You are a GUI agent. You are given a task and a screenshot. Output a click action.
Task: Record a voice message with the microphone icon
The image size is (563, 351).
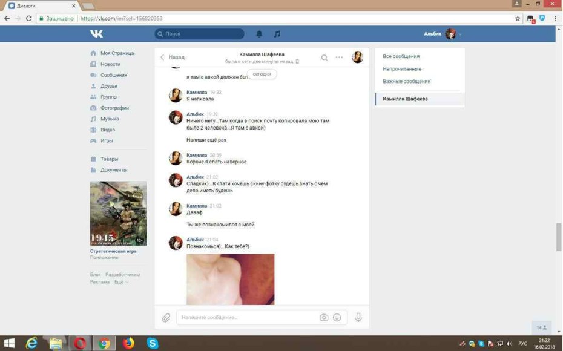click(357, 317)
